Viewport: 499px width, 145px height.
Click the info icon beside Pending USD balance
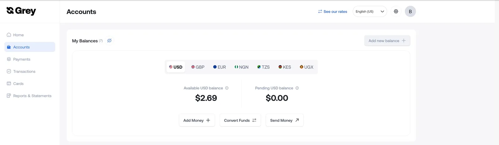(x=297, y=88)
